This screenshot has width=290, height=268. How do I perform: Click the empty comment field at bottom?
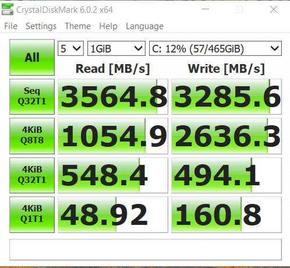(146, 249)
